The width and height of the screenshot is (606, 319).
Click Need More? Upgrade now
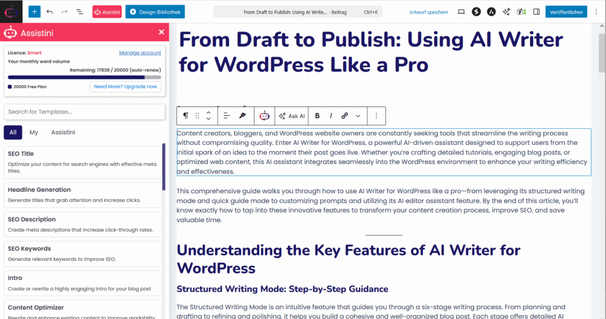pos(125,86)
